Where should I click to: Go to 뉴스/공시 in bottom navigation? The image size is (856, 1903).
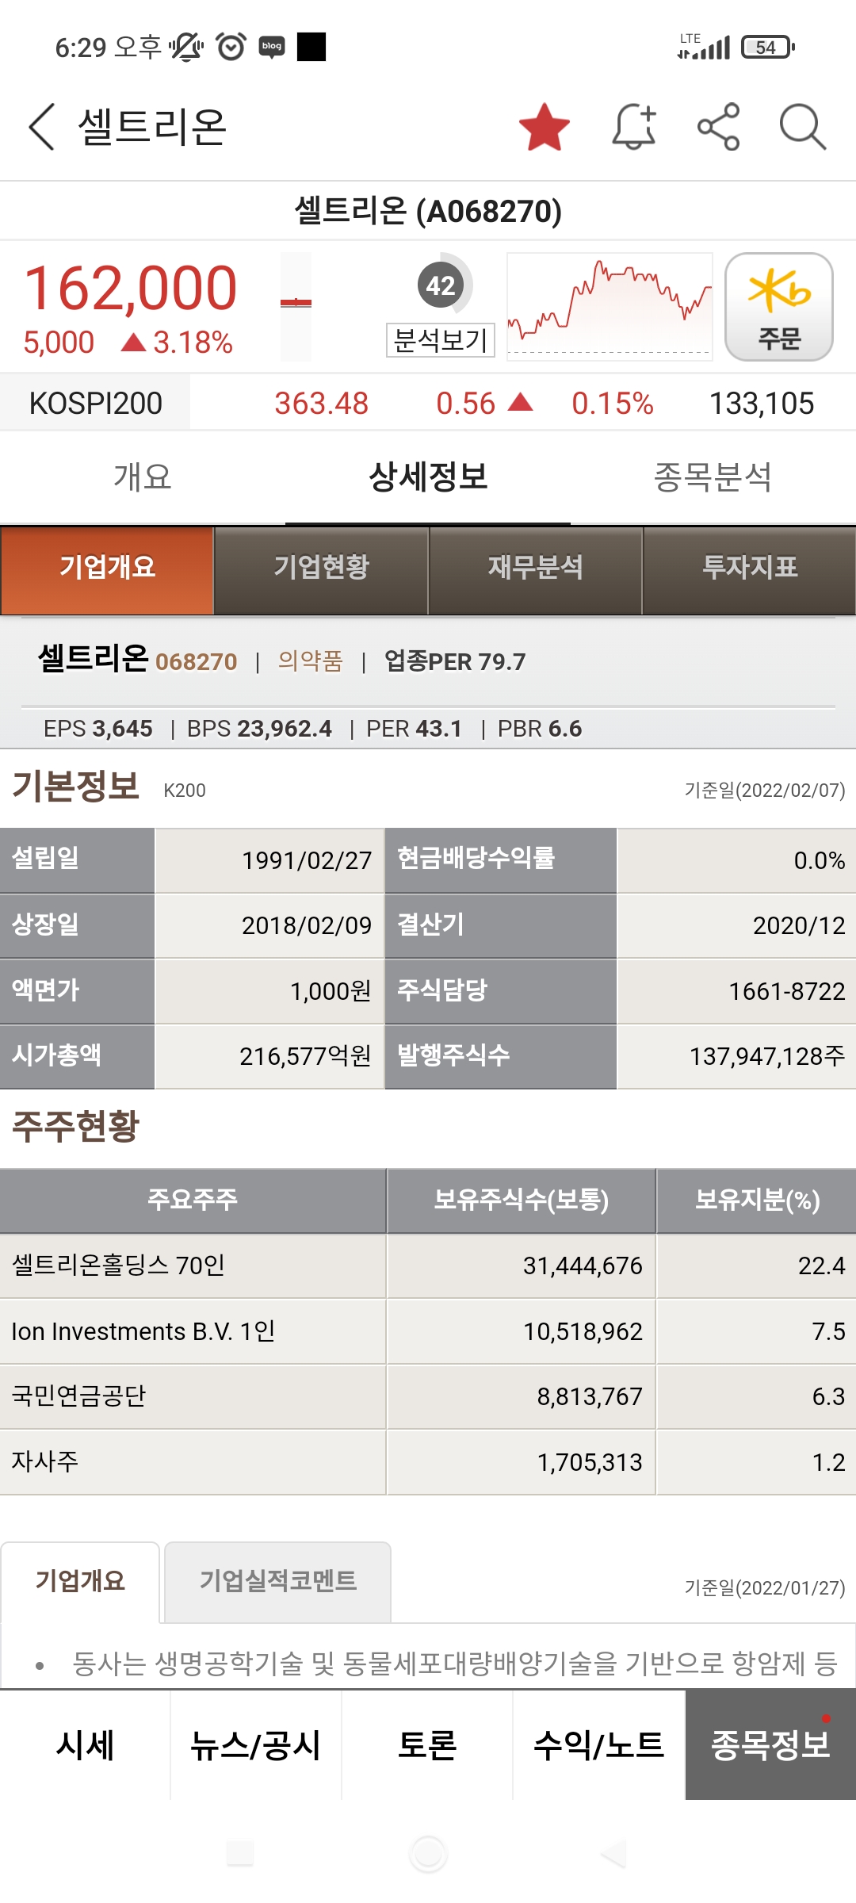click(x=256, y=1745)
